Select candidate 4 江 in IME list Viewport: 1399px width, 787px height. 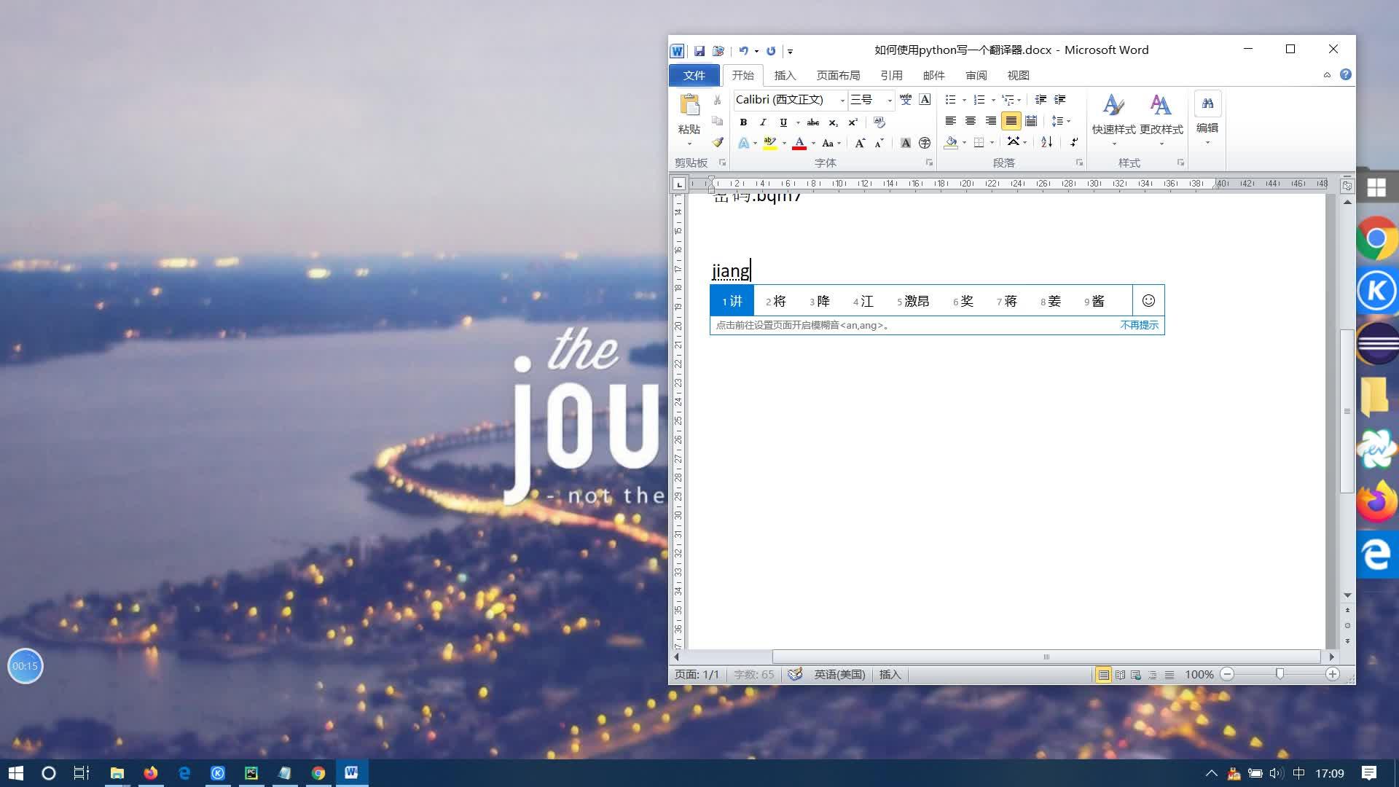click(863, 301)
